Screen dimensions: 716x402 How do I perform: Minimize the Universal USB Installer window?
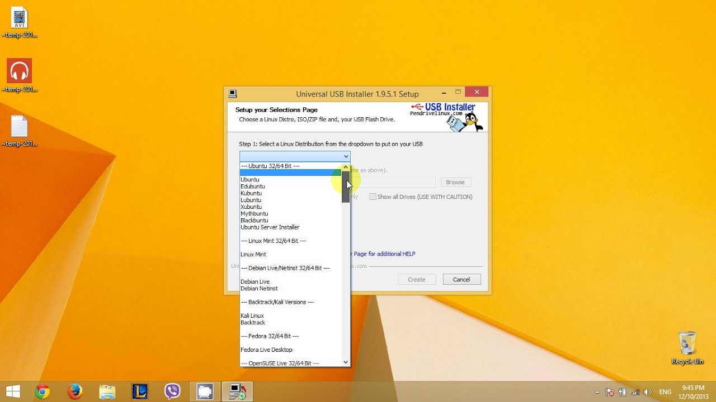[444, 92]
